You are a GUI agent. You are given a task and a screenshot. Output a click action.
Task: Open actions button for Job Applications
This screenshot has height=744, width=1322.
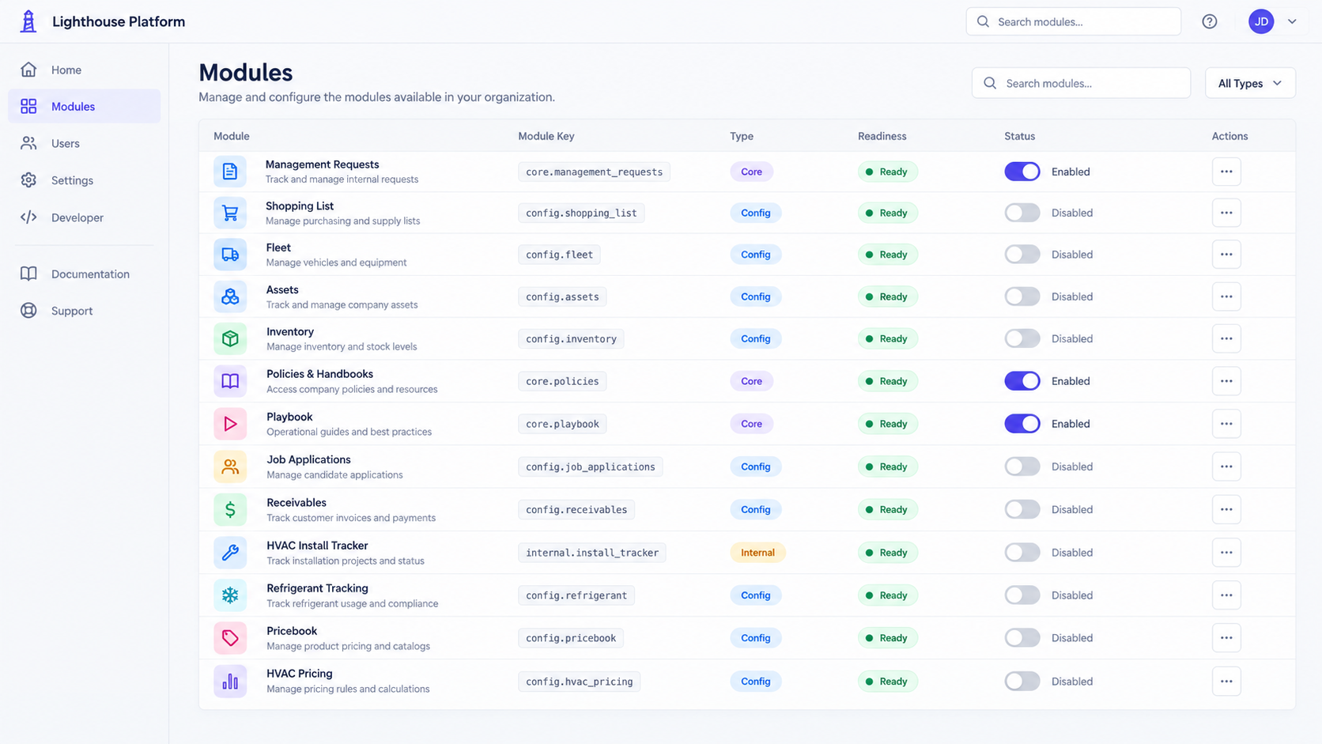(1226, 466)
